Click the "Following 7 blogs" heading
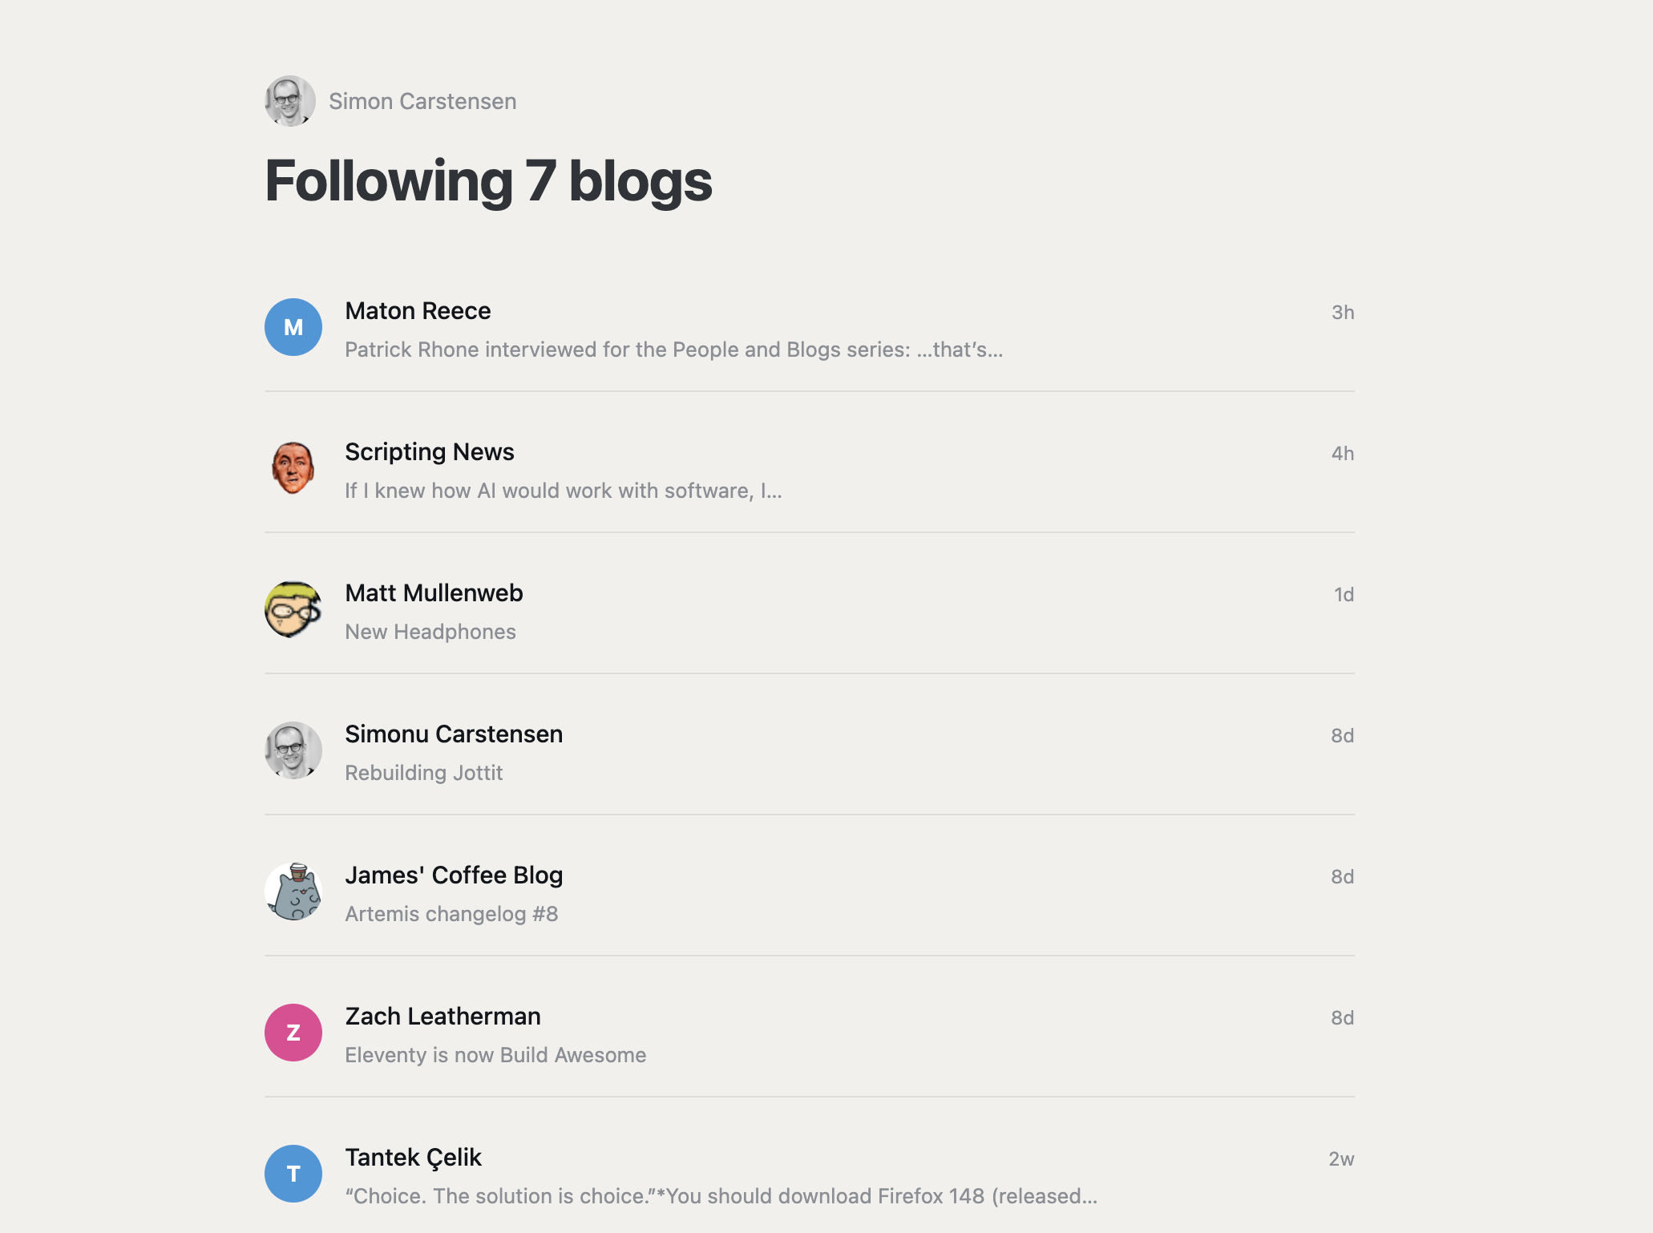This screenshot has height=1233, width=1653. point(488,181)
